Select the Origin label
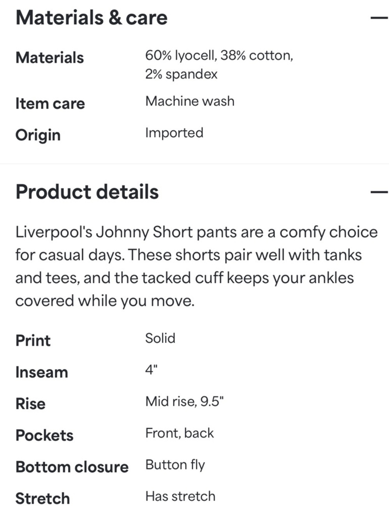Viewport: 389px width, 520px height. click(38, 136)
